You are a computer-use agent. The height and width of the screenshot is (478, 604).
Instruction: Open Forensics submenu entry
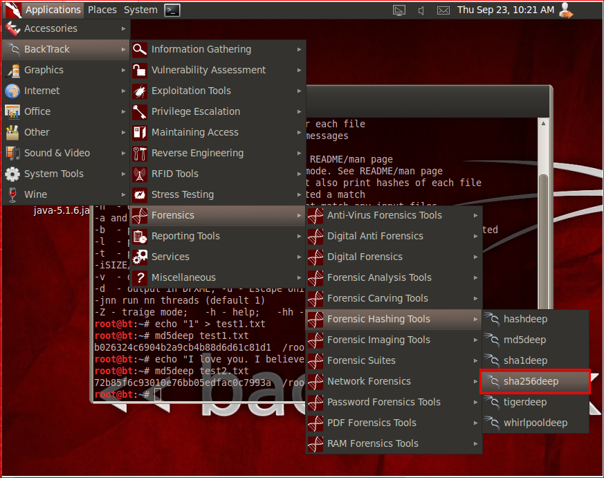pyautogui.click(x=218, y=215)
